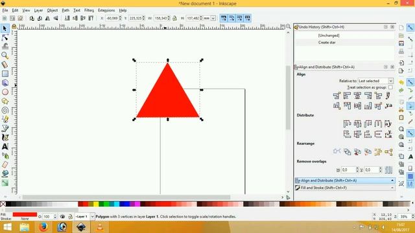Increase X position stepper
This screenshot has height=233, width=415.
(x=120, y=17)
